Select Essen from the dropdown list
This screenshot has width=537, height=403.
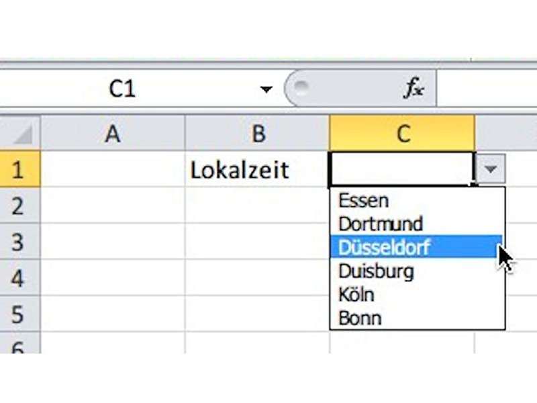click(x=364, y=200)
